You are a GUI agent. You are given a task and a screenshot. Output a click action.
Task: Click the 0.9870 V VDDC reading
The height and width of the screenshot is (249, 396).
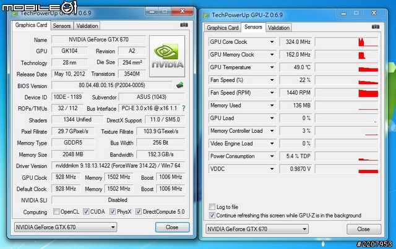(x=296, y=169)
